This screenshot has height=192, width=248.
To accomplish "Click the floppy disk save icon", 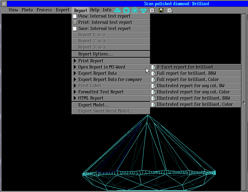I will click(x=161, y=10).
